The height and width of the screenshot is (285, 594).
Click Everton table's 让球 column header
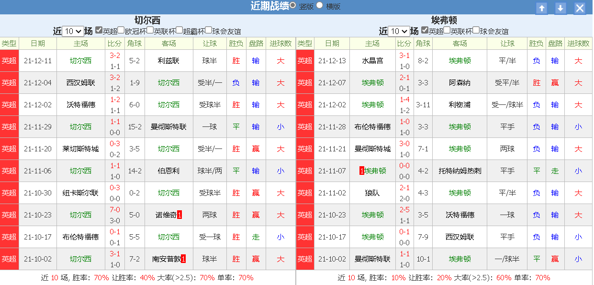point(507,44)
